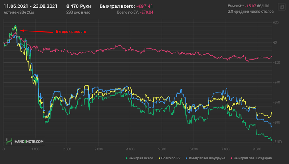This screenshot has width=289, height=164.
Task: Click the 'Всего по EV:' header label
Action: pos(128,12)
